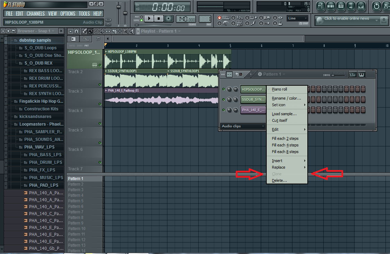Image resolution: width=390 pixels, height=254 pixels.
Task: Select the paint brush tool in playlist toolbar
Action: point(90,31)
